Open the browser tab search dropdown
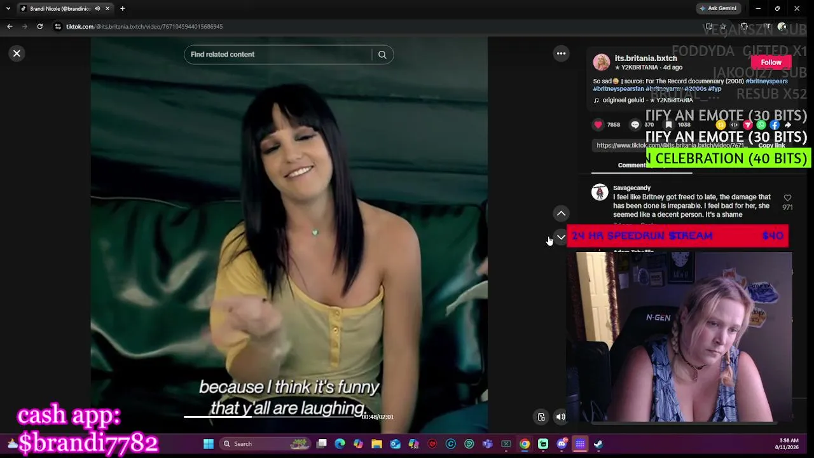Viewport: 814px width, 458px height. click(x=8, y=9)
